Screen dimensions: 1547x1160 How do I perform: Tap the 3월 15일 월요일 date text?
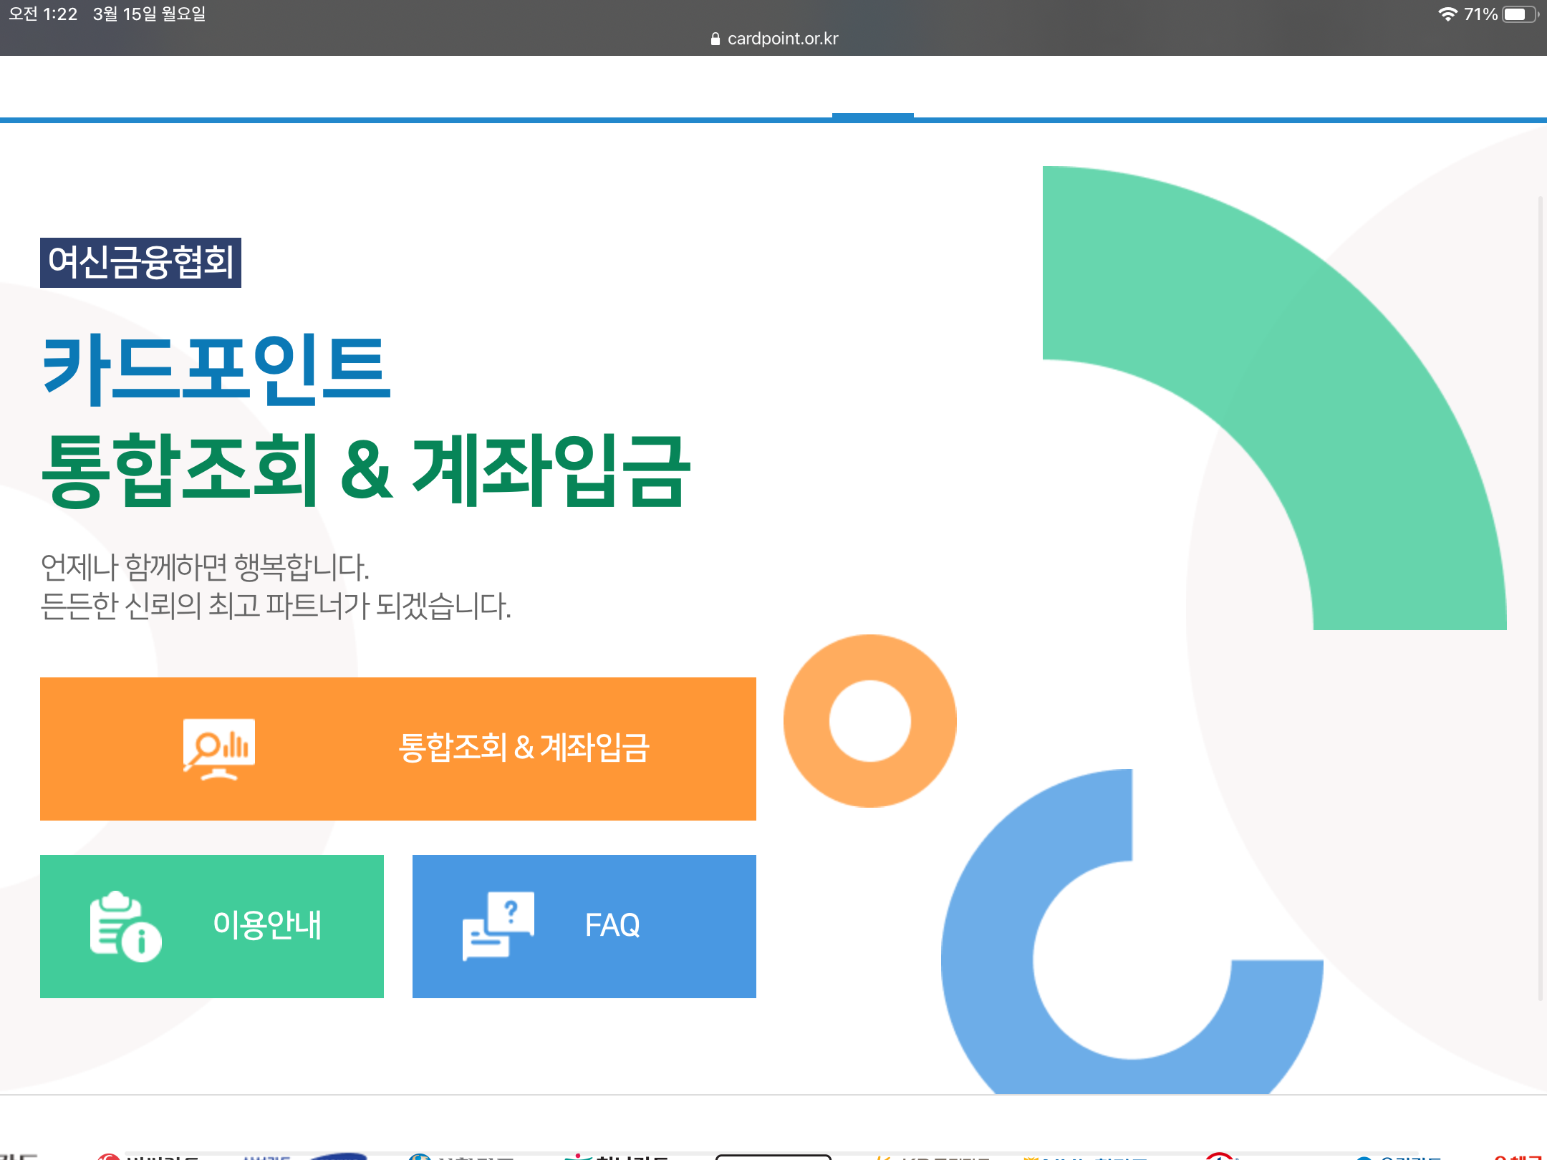[x=149, y=14]
